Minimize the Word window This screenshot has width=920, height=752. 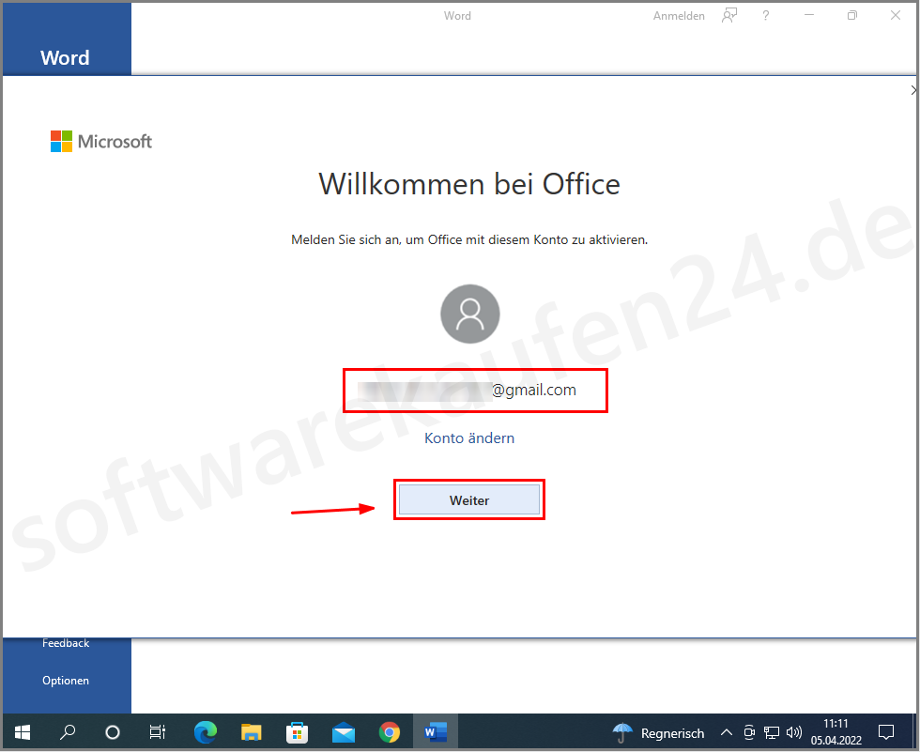click(x=809, y=16)
